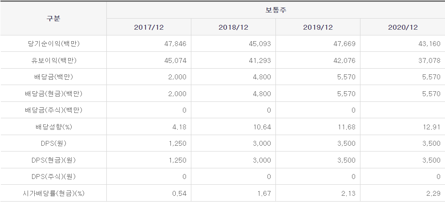Click 1,250 in the DPS(원) row
Viewport: 445px width, 202px height.
click(178, 144)
